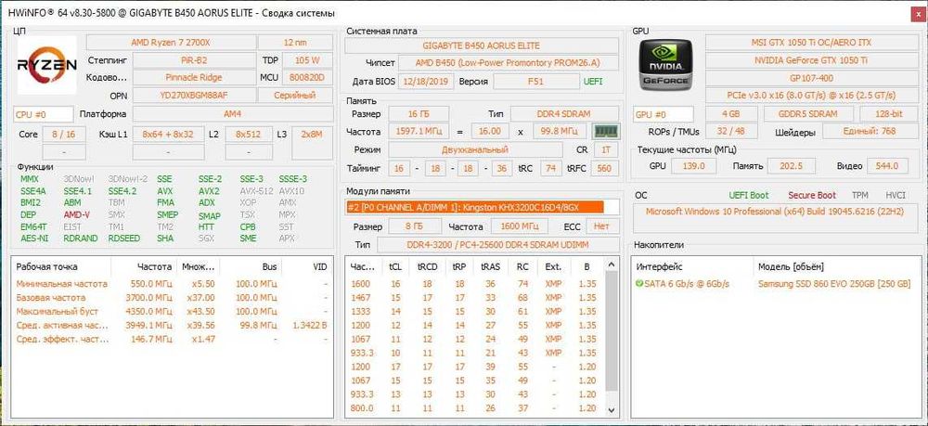
Task: Open the GPU #0 selector dropdown
Action: [664, 114]
